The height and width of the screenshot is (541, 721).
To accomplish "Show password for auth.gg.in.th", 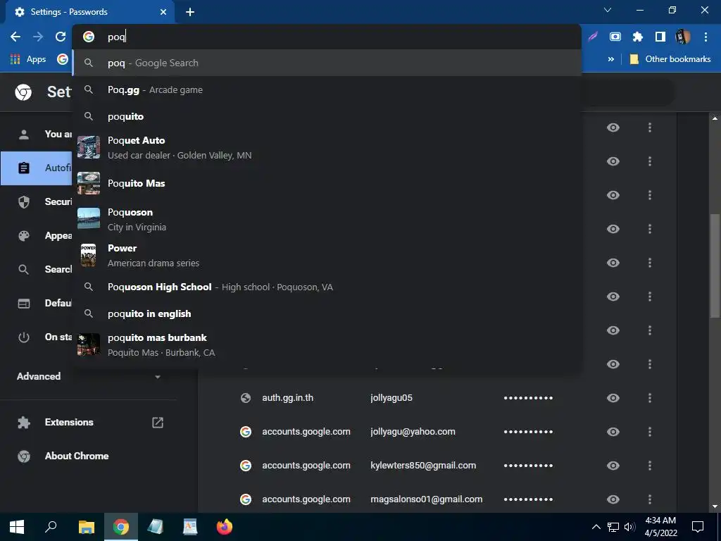I will (613, 398).
